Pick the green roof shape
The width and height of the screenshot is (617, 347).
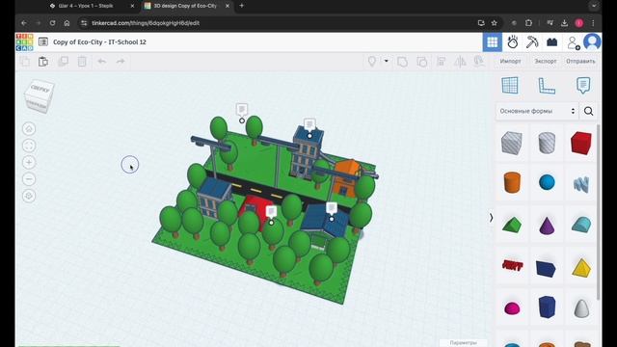point(512,225)
